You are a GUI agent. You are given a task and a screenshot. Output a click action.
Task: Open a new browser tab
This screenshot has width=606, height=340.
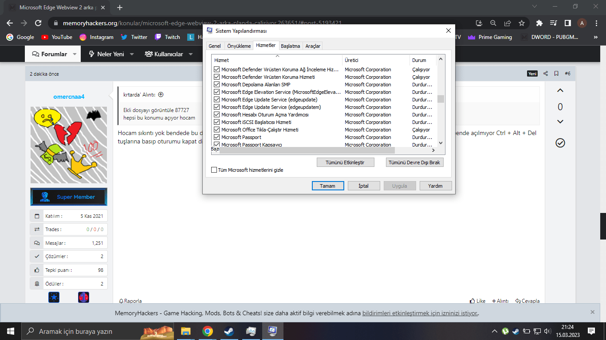[119, 8]
